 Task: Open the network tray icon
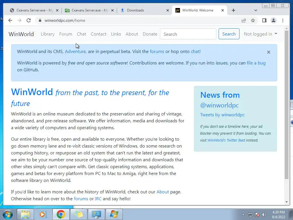250,215
